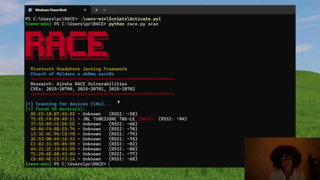Click the Activate.ps1 command line
The image size is (320, 180).
(93, 19)
